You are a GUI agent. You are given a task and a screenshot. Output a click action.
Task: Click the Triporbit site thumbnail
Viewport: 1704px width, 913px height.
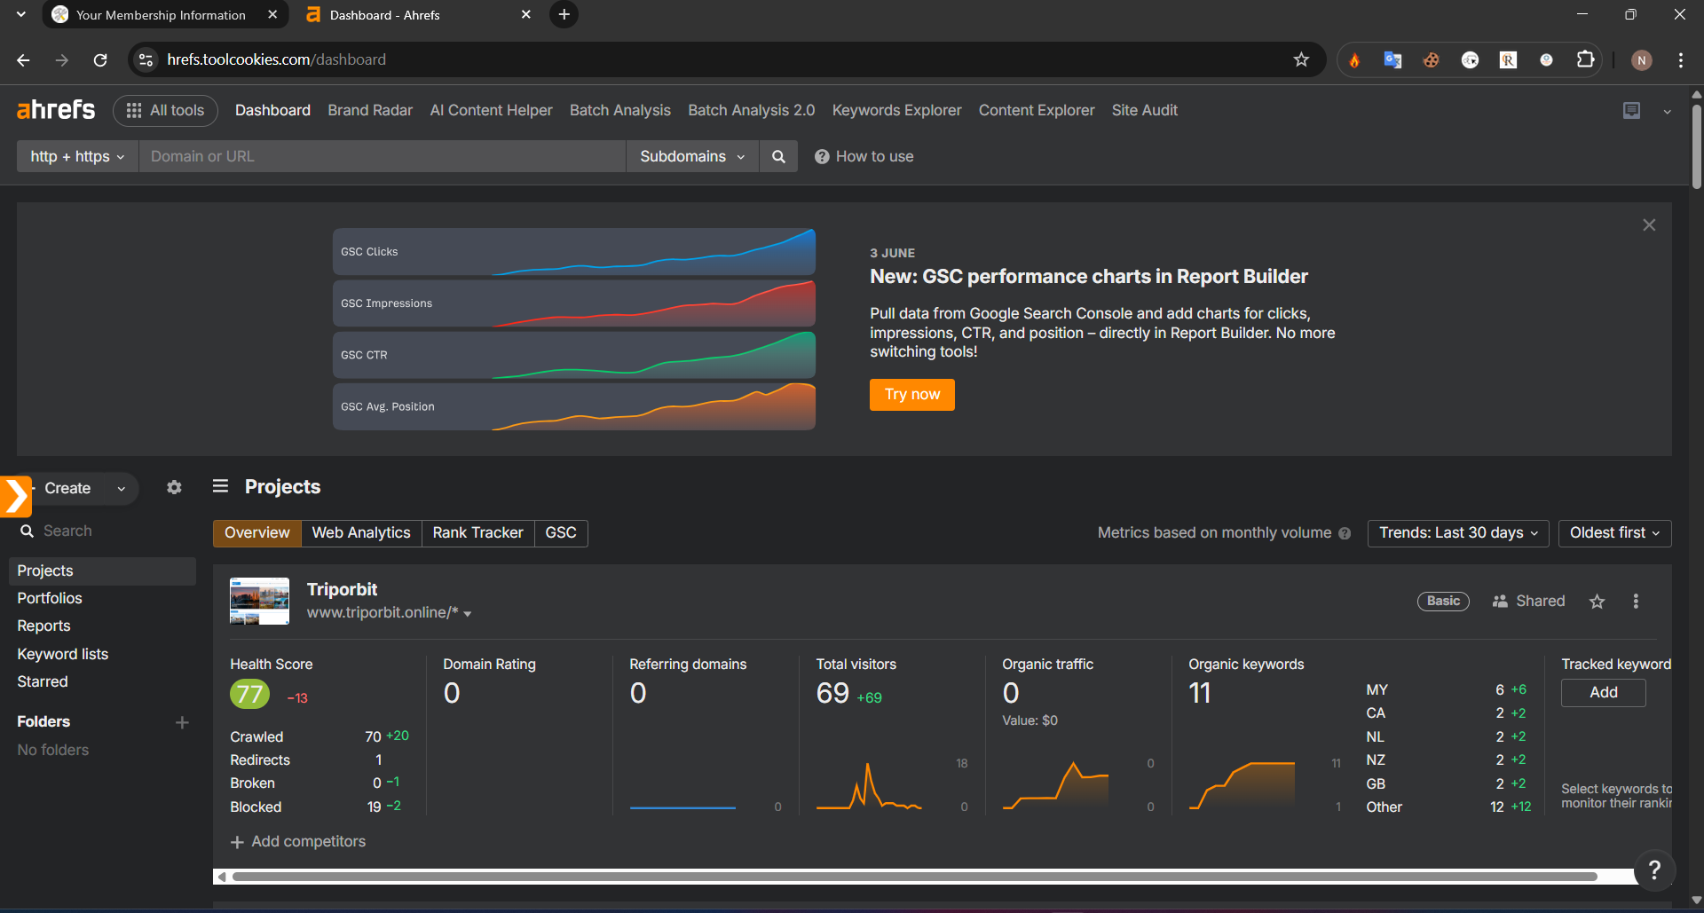[x=259, y=602]
